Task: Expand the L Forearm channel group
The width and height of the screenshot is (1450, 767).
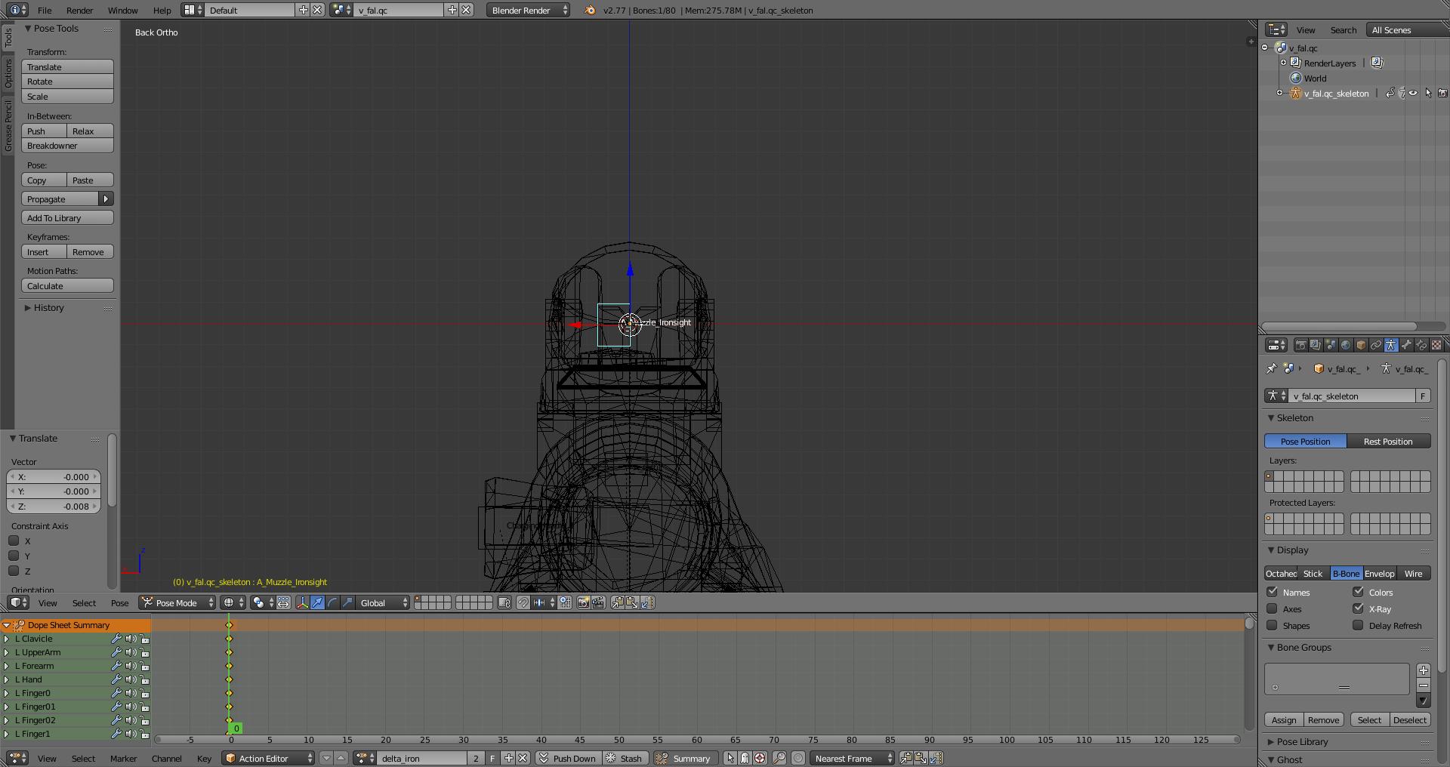Action: tap(7, 666)
